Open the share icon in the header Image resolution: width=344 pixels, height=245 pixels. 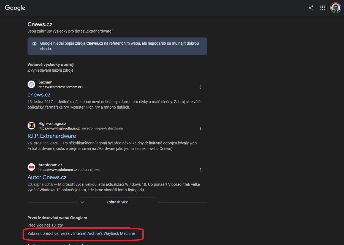click(x=311, y=8)
